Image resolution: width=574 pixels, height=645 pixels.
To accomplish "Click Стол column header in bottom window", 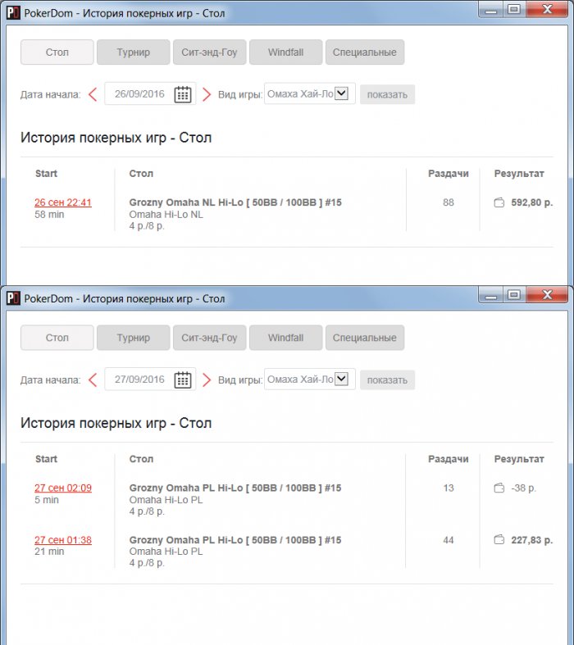I will [141, 459].
